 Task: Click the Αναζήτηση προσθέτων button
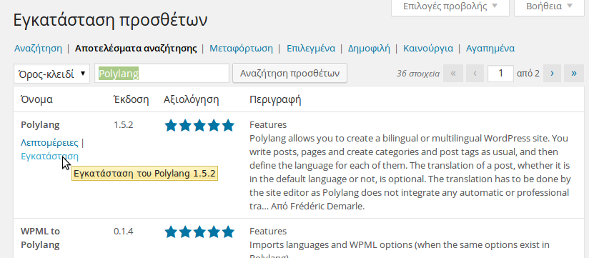(x=289, y=73)
